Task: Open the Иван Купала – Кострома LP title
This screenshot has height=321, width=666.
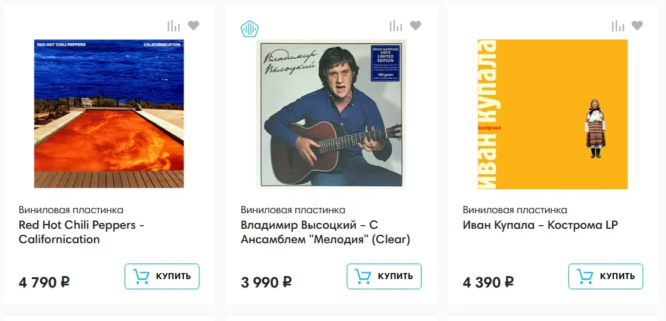Action: point(540,225)
